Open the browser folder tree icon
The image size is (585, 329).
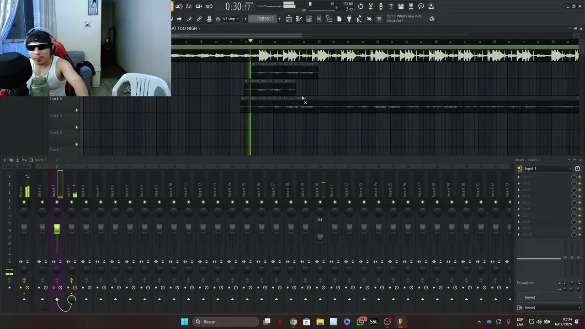[x=329, y=19]
